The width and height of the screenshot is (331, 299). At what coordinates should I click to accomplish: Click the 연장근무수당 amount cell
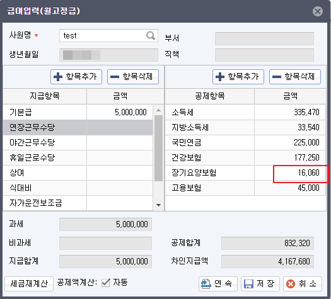tap(120, 128)
